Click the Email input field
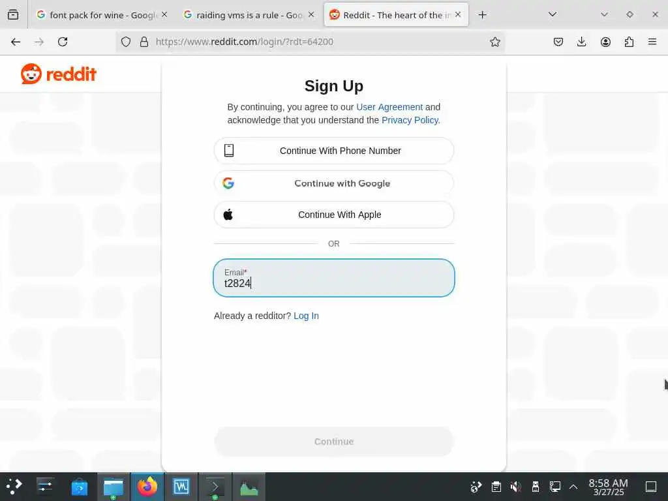Viewport: 668px width, 501px height. (334, 278)
